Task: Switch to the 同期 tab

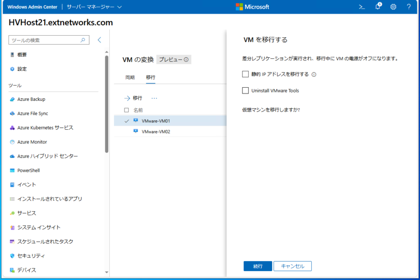Action: [130, 77]
